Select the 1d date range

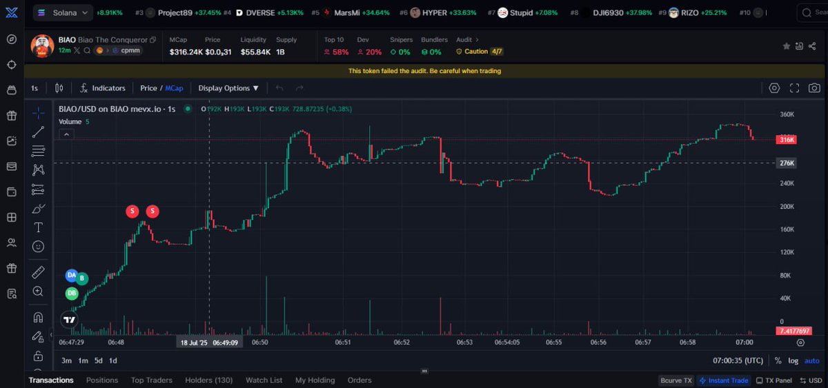click(113, 360)
